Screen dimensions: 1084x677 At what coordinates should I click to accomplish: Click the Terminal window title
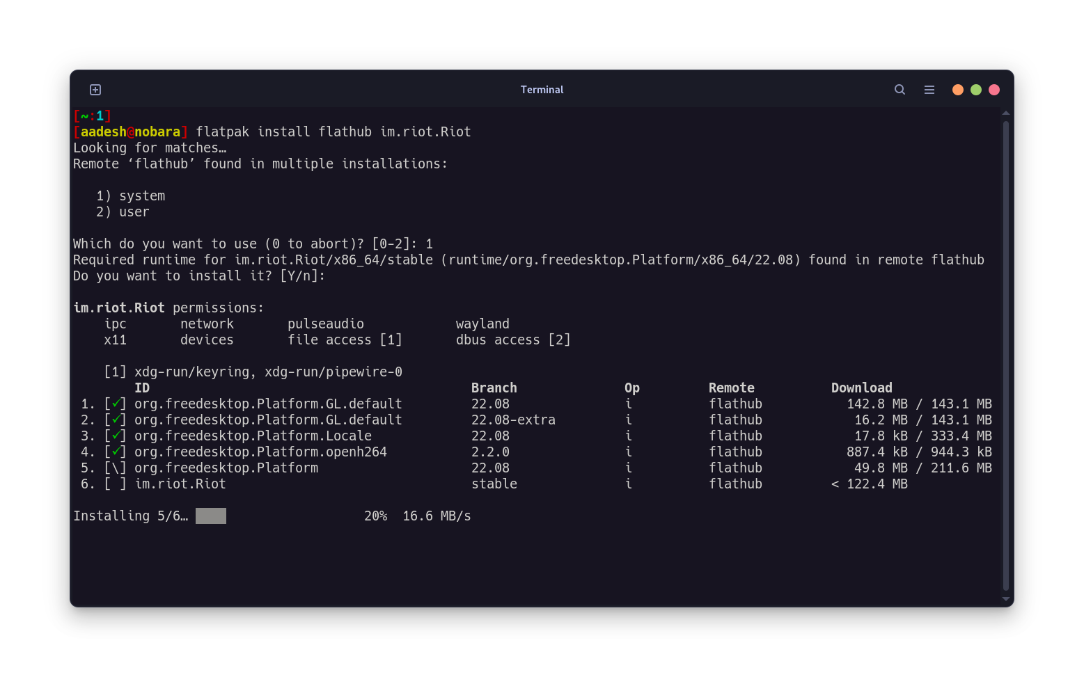coord(542,90)
